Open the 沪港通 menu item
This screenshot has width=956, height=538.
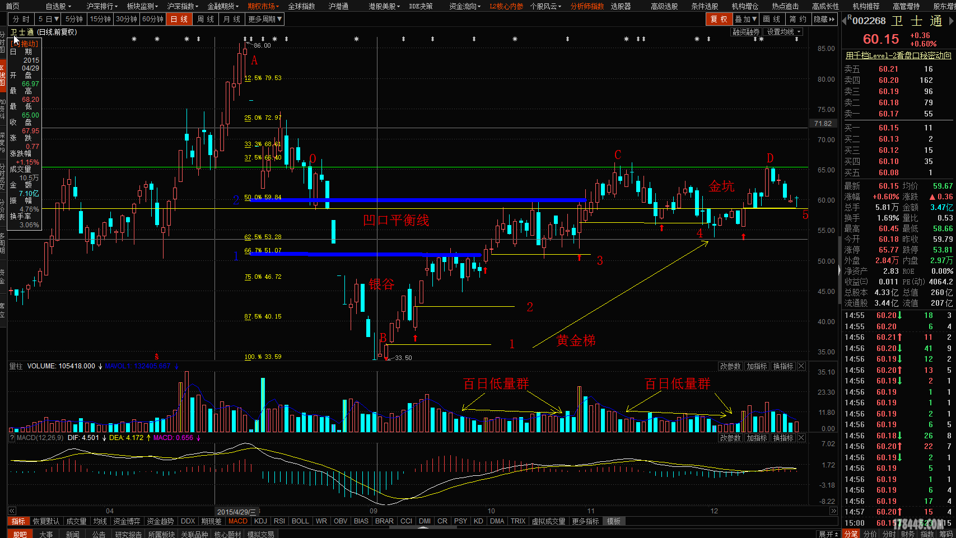pos(338,6)
